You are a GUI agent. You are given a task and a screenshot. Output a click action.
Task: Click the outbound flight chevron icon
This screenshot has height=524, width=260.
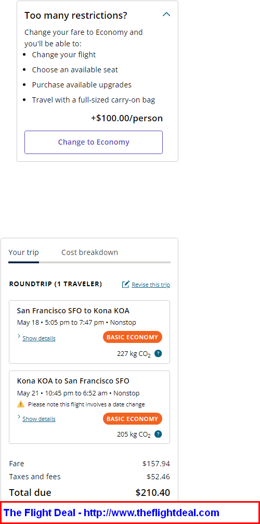[19, 336]
